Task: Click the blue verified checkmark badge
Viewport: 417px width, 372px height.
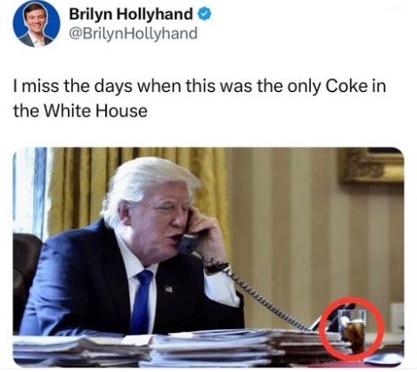Action: tap(205, 14)
